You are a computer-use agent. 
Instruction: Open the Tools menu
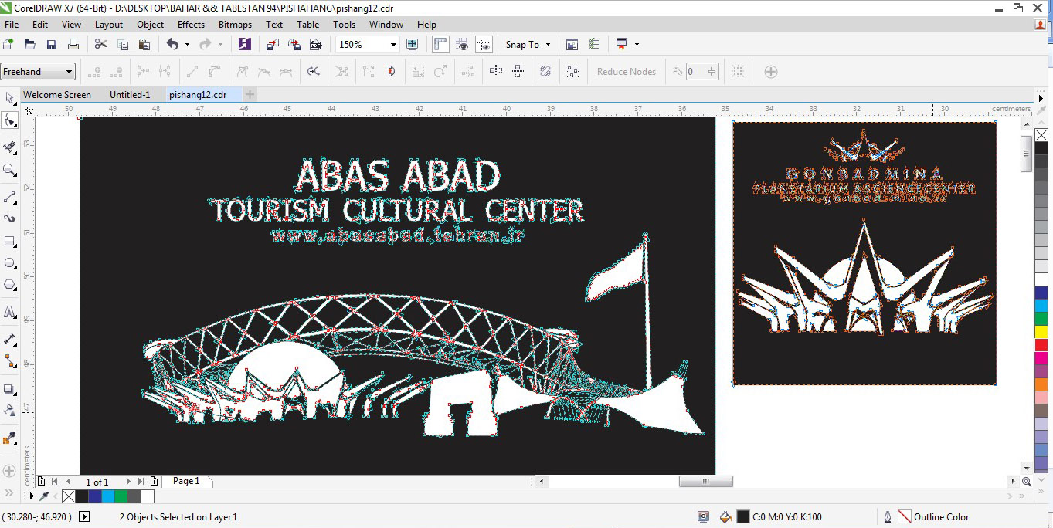pyautogui.click(x=345, y=25)
